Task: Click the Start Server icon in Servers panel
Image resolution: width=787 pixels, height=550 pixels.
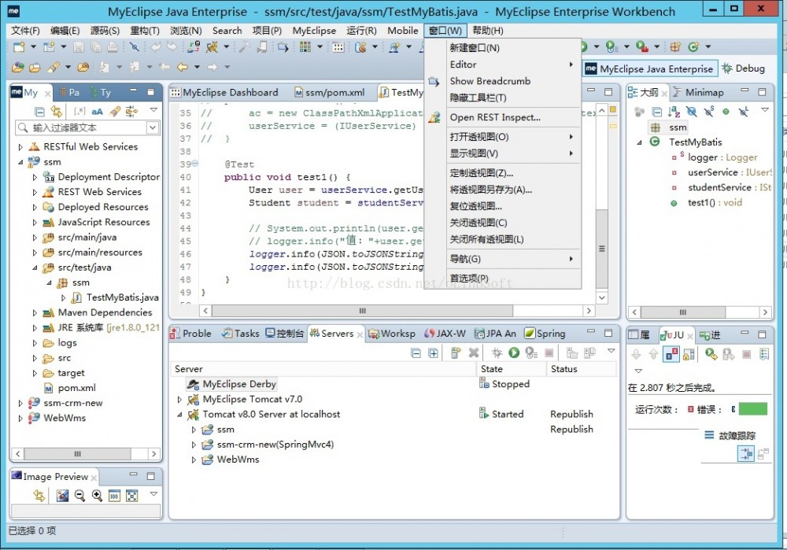Action: pyautogui.click(x=513, y=352)
